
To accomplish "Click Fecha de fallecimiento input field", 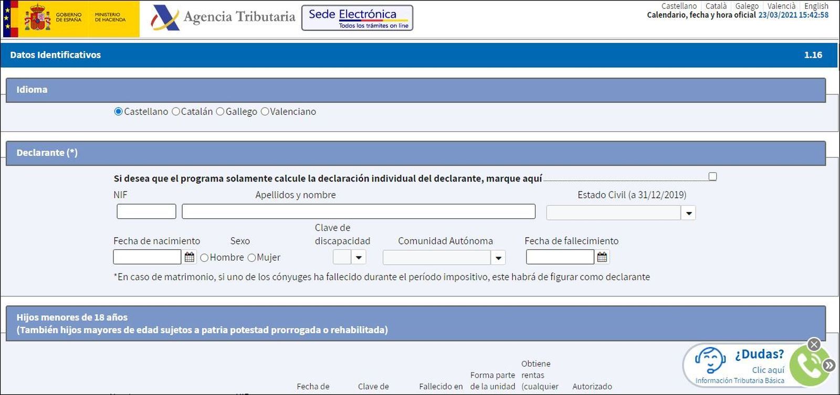I will tap(560, 257).
